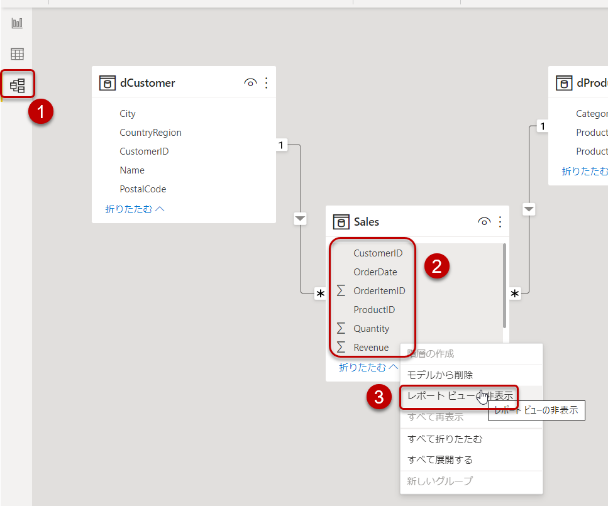Open the Data table view icon
The height and width of the screenshot is (506, 608).
(17, 53)
